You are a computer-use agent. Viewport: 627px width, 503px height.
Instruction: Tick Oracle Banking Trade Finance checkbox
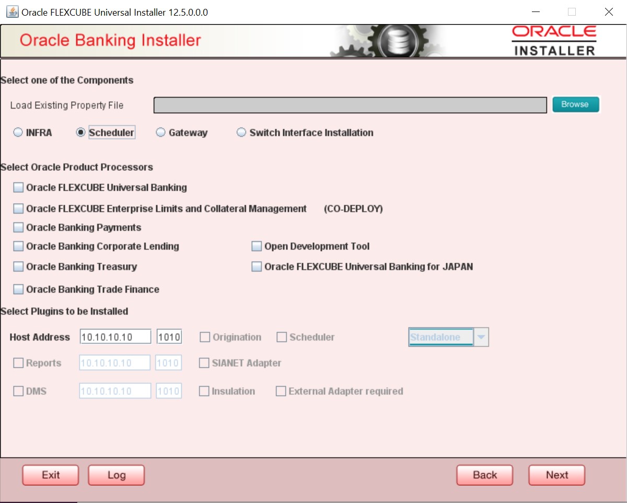point(18,289)
